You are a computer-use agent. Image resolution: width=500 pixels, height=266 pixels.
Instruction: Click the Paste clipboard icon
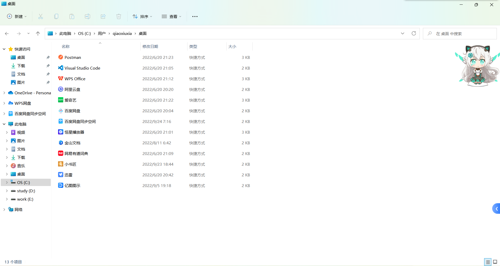click(72, 16)
